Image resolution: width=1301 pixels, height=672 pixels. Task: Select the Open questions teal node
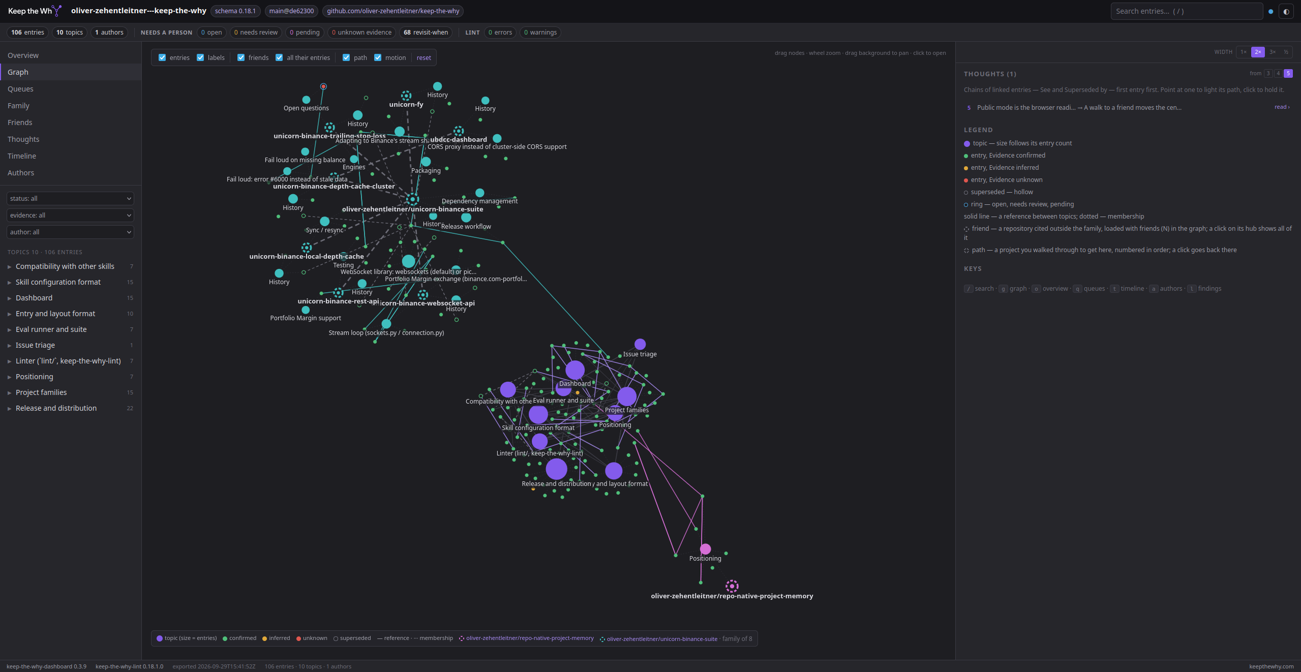(x=306, y=100)
